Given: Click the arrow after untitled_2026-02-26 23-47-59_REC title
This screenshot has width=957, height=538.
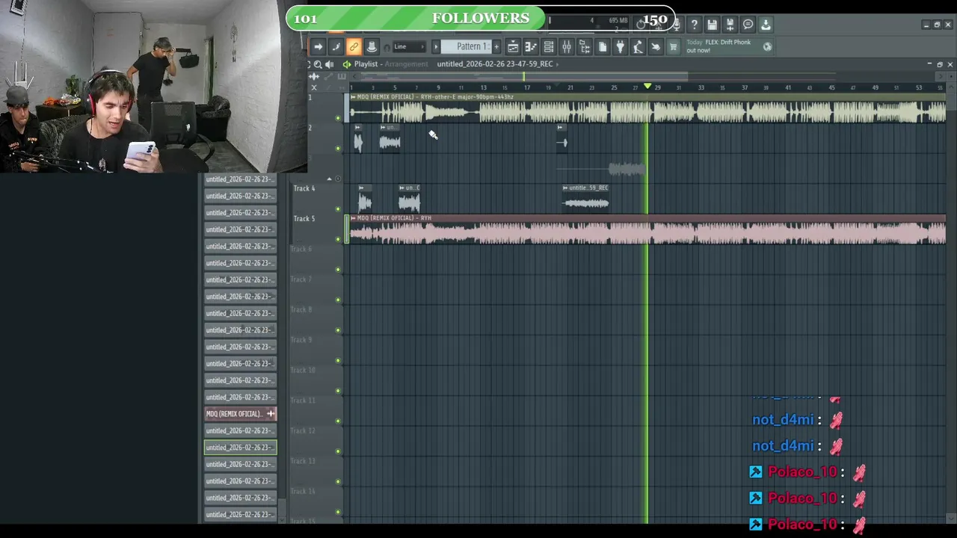Looking at the screenshot, I should click(x=558, y=64).
